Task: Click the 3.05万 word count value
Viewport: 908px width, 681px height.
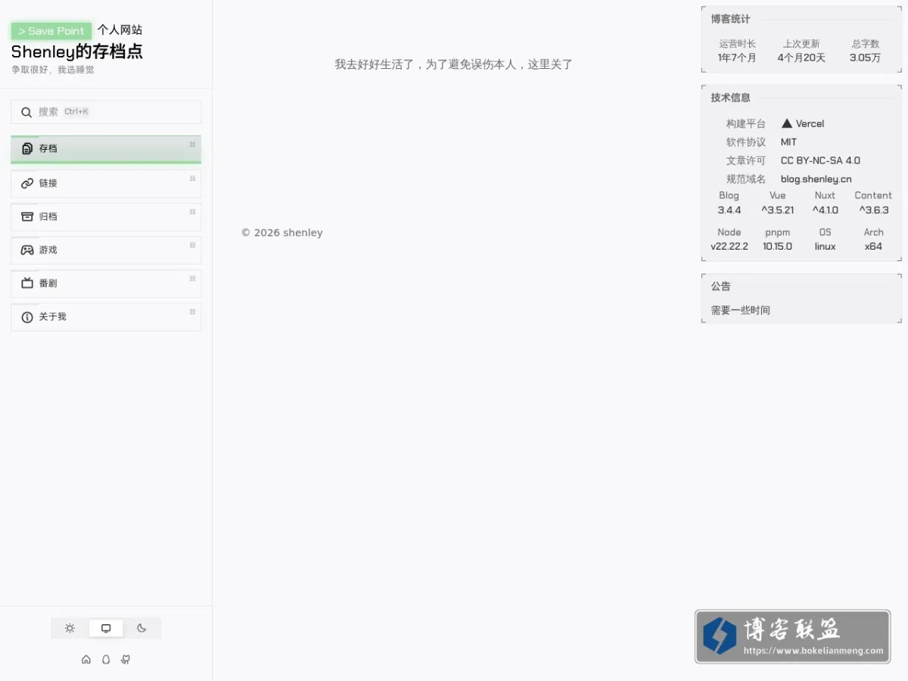Action: tap(865, 58)
